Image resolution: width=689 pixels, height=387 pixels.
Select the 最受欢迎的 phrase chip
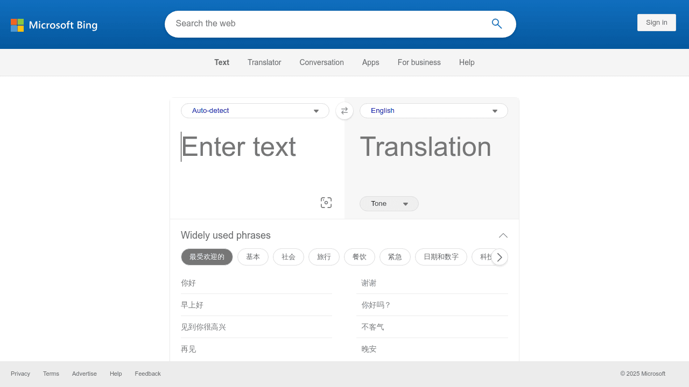click(x=207, y=257)
